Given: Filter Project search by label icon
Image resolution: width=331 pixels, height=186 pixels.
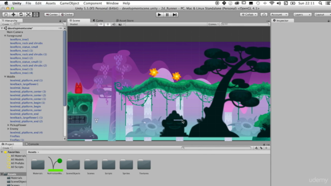Looking at the screenshot, I should click(x=261, y=148).
